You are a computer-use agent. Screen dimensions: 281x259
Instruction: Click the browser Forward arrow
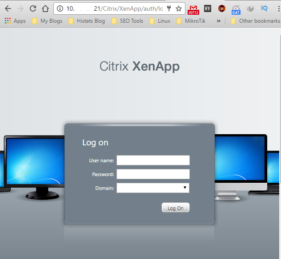(20, 8)
